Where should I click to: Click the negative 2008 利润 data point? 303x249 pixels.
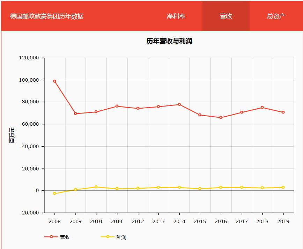(55, 193)
